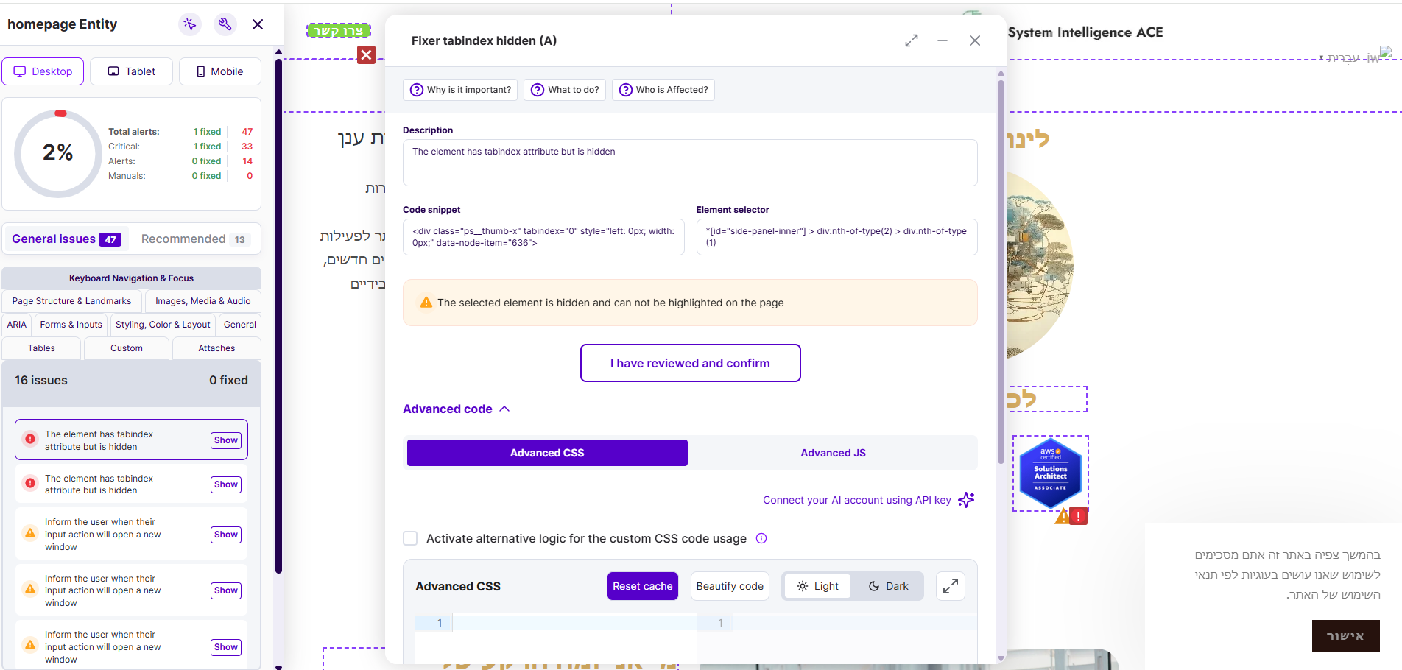Filter by Styling, Color & Layout
The width and height of the screenshot is (1402, 670).
tap(163, 325)
